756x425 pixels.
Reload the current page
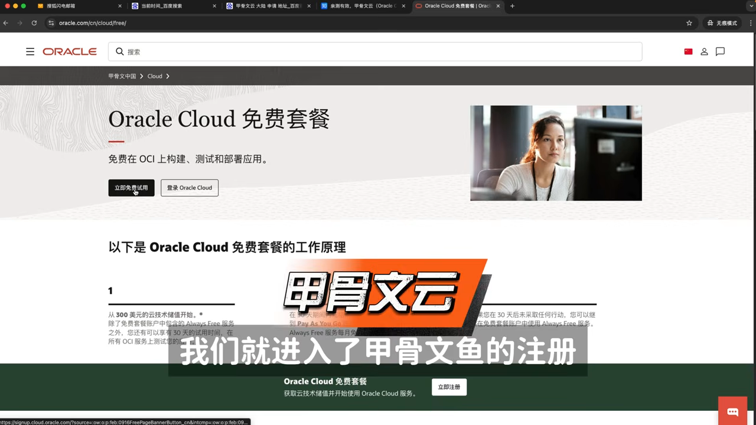[34, 23]
